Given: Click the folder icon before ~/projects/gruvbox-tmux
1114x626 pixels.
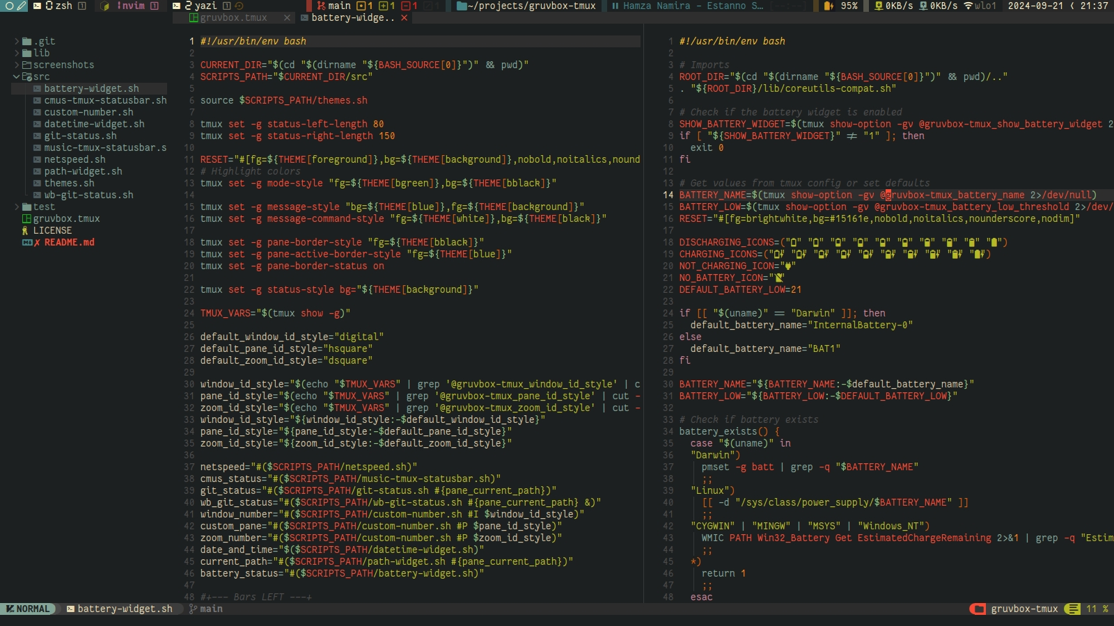Looking at the screenshot, I should tap(462, 6).
